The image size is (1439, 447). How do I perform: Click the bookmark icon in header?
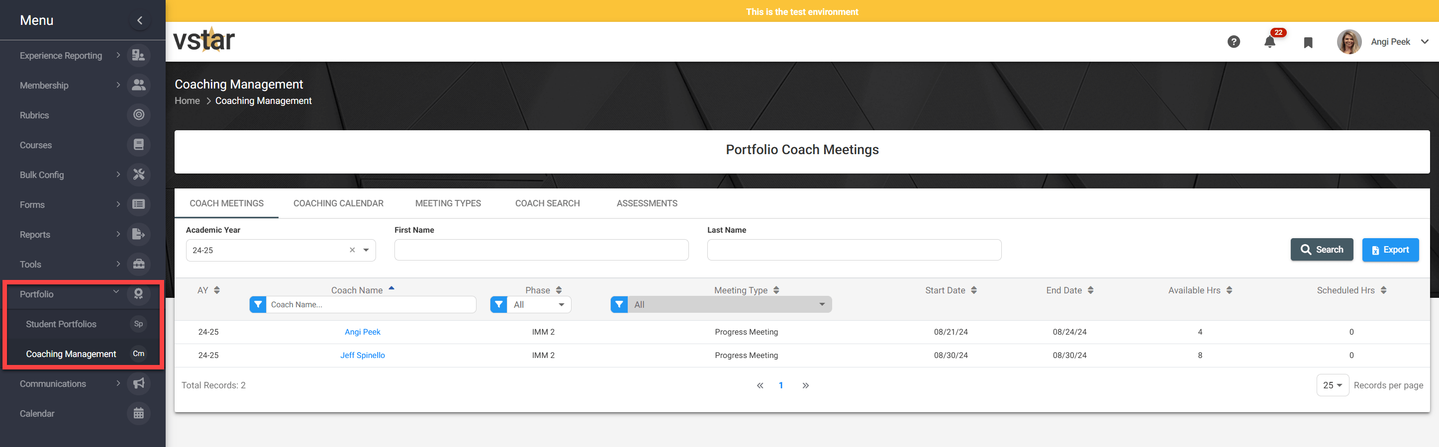point(1308,42)
